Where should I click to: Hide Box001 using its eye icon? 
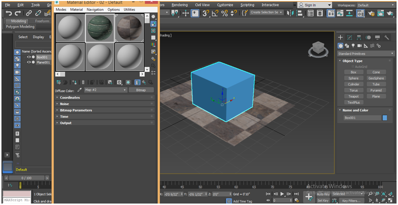click(29, 57)
